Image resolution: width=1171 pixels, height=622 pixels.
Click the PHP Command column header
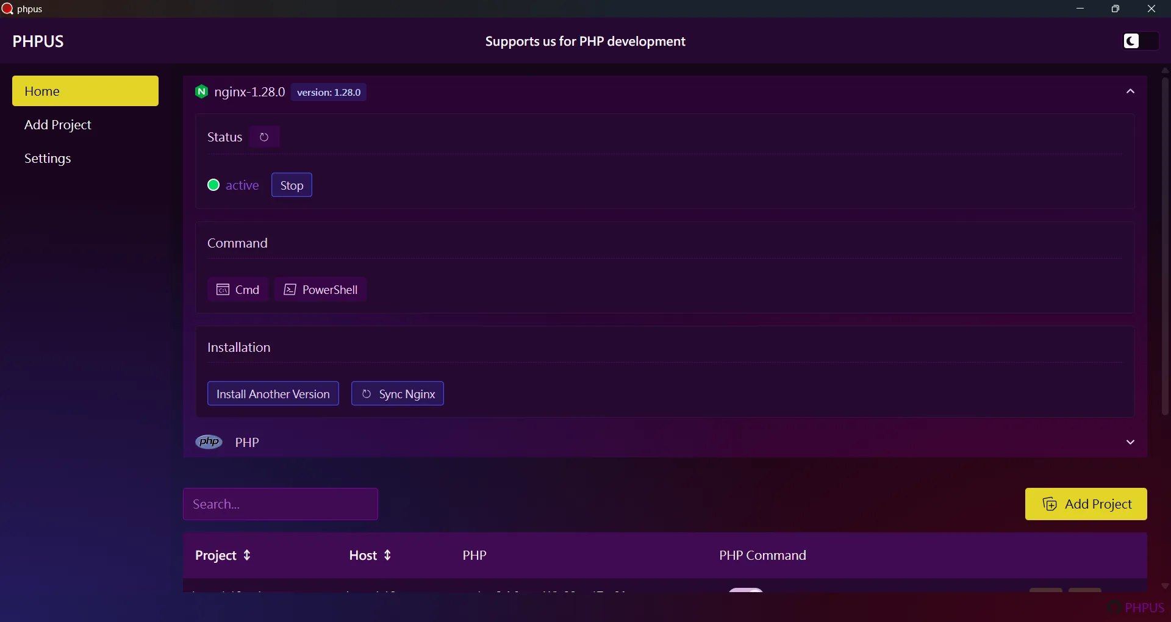click(x=762, y=555)
